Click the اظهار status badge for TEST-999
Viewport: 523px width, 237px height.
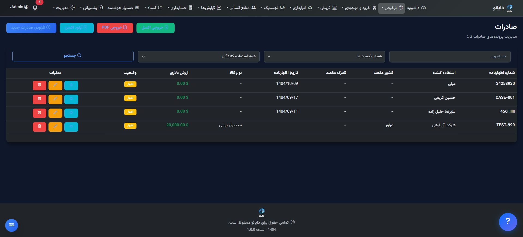pyautogui.click(x=130, y=126)
